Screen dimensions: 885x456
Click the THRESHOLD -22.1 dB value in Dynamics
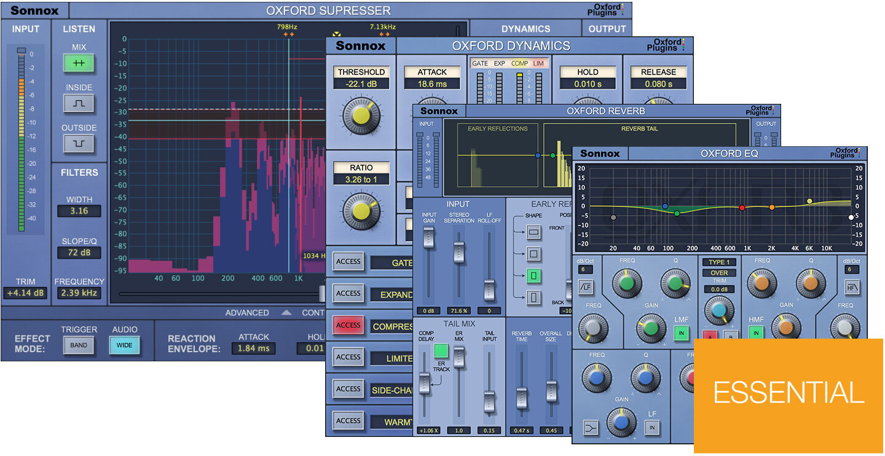click(361, 84)
